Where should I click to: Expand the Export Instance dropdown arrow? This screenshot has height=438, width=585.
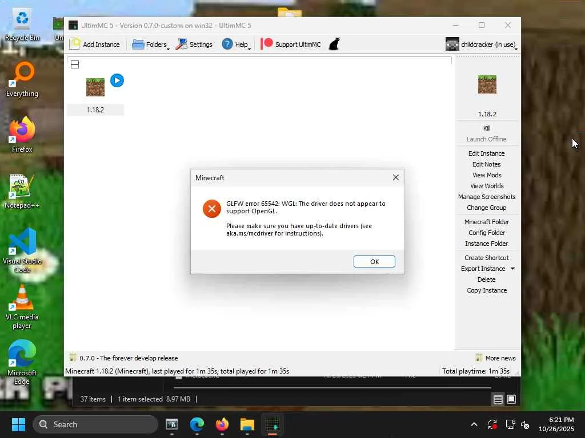tap(512, 269)
